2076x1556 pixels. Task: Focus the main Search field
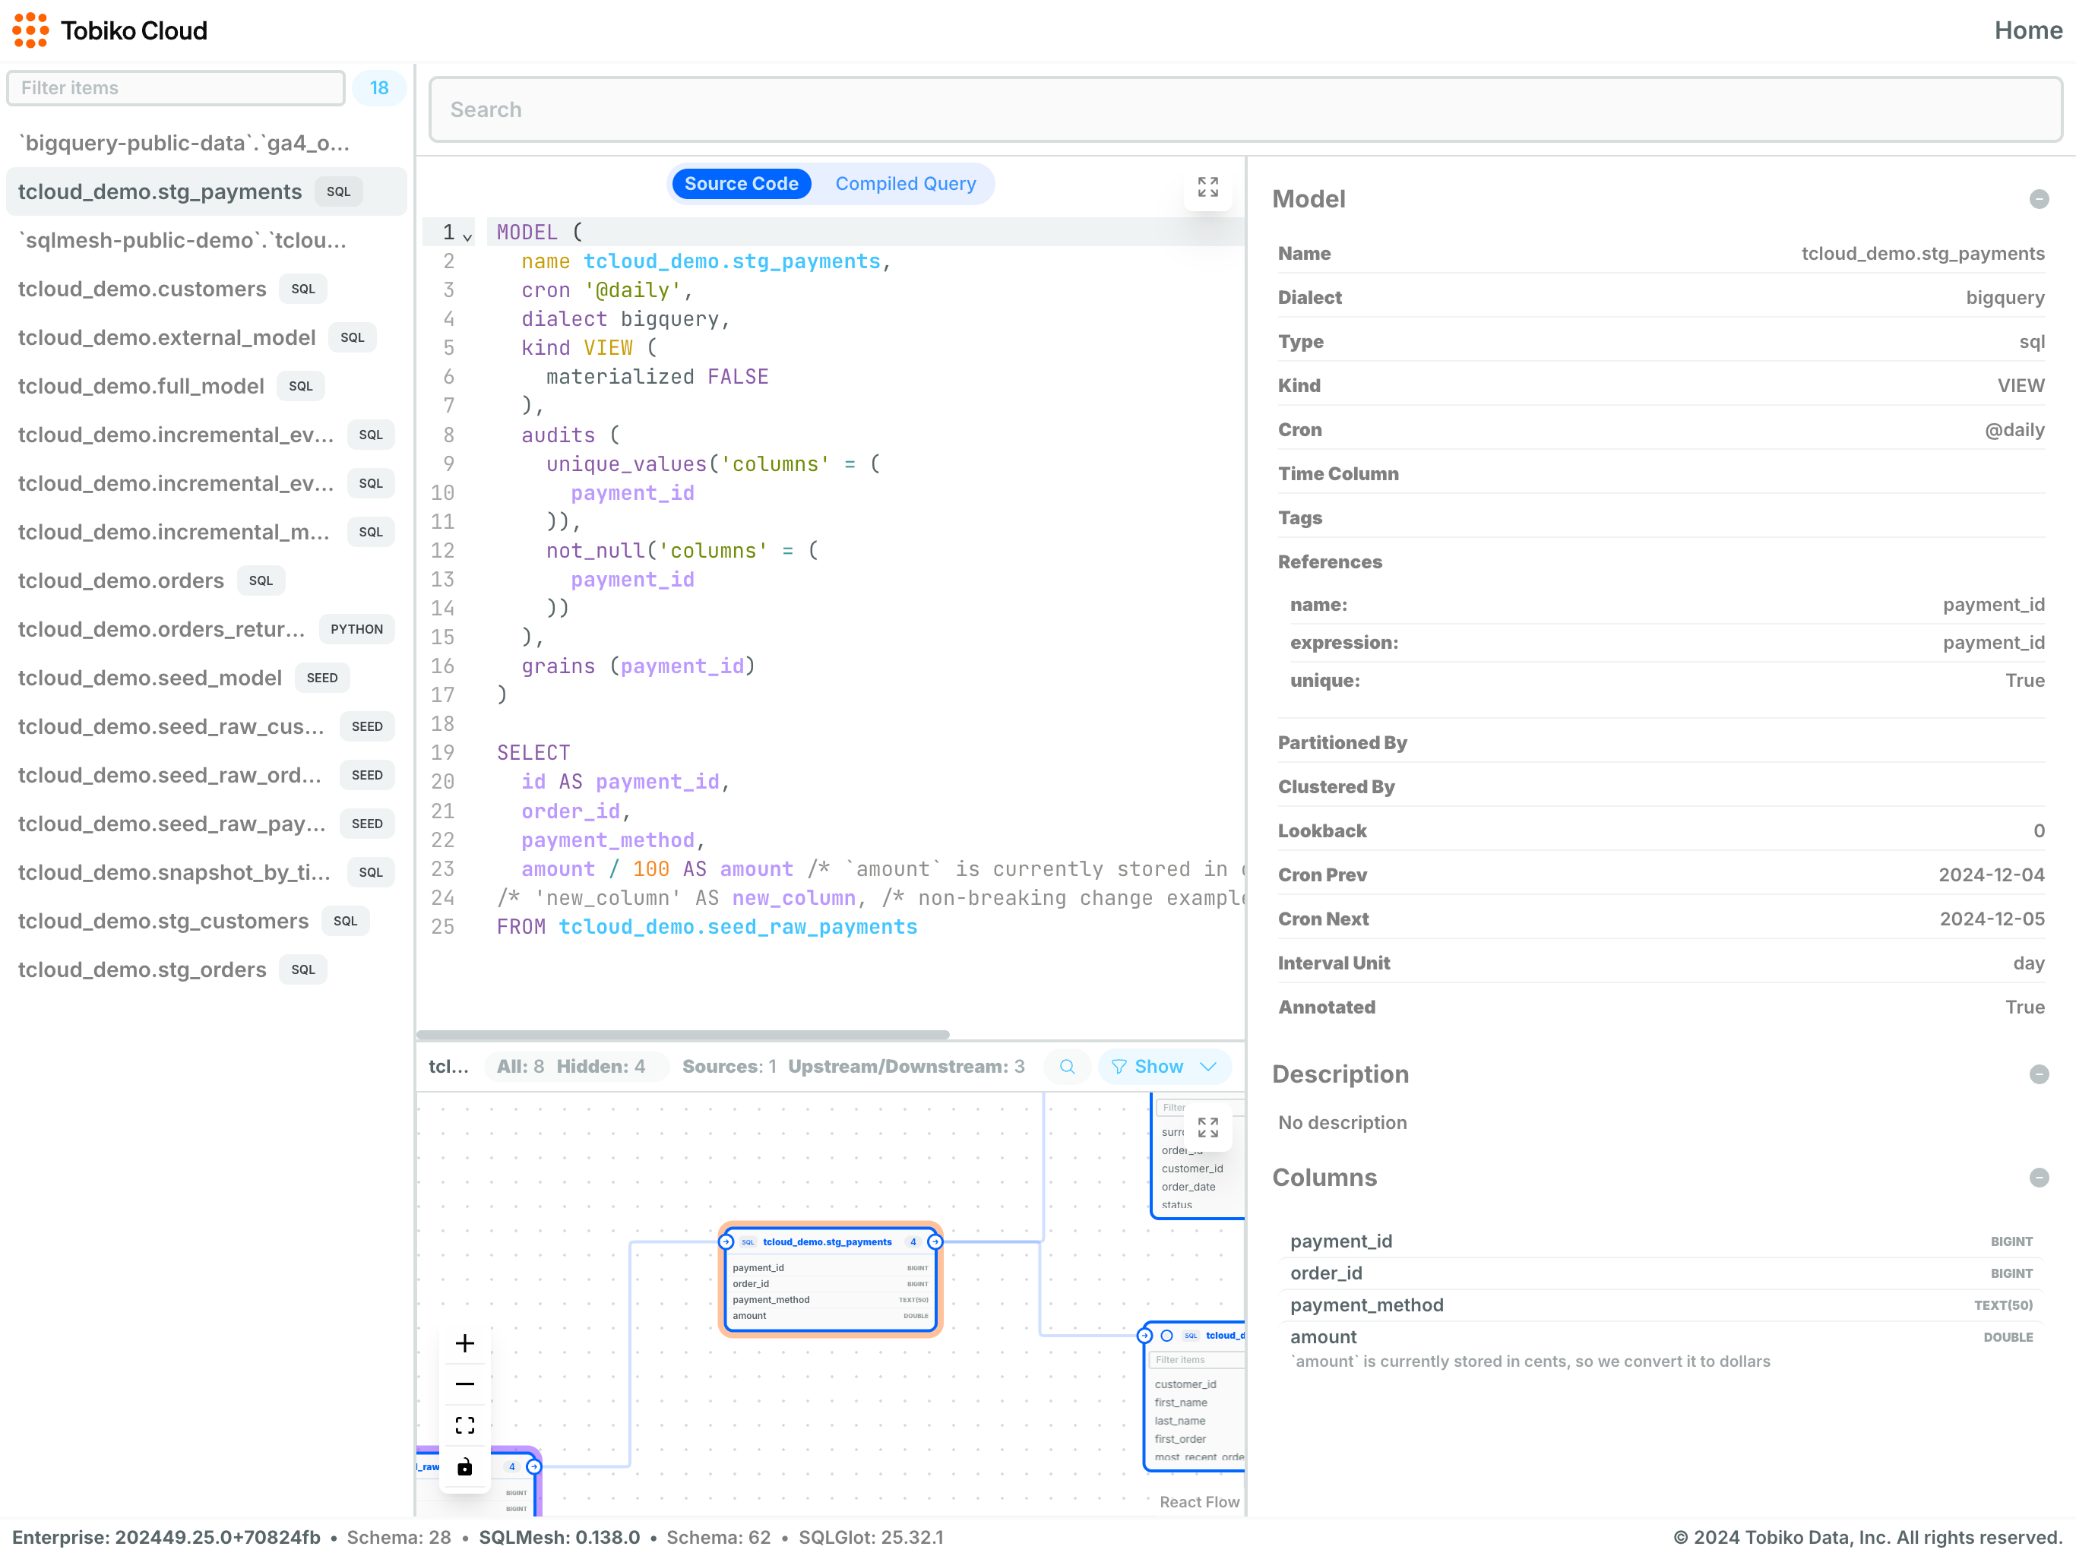click(x=1245, y=110)
